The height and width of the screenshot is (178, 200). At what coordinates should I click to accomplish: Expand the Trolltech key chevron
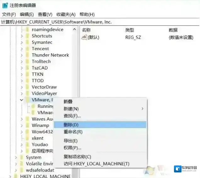tap(22, 62)
